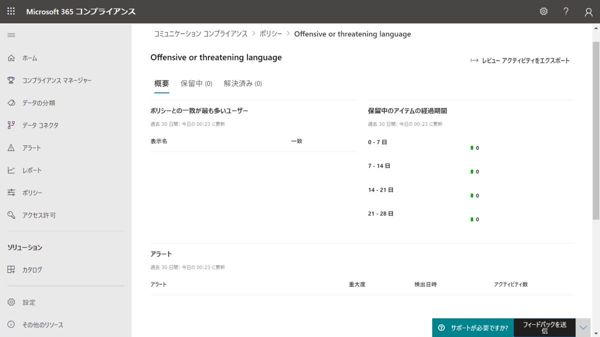Viewport: 600px width, 337px height.
Task: Switch to the 保留中 (0) tab
Action: pyautogui.click(x=196, y=83)
